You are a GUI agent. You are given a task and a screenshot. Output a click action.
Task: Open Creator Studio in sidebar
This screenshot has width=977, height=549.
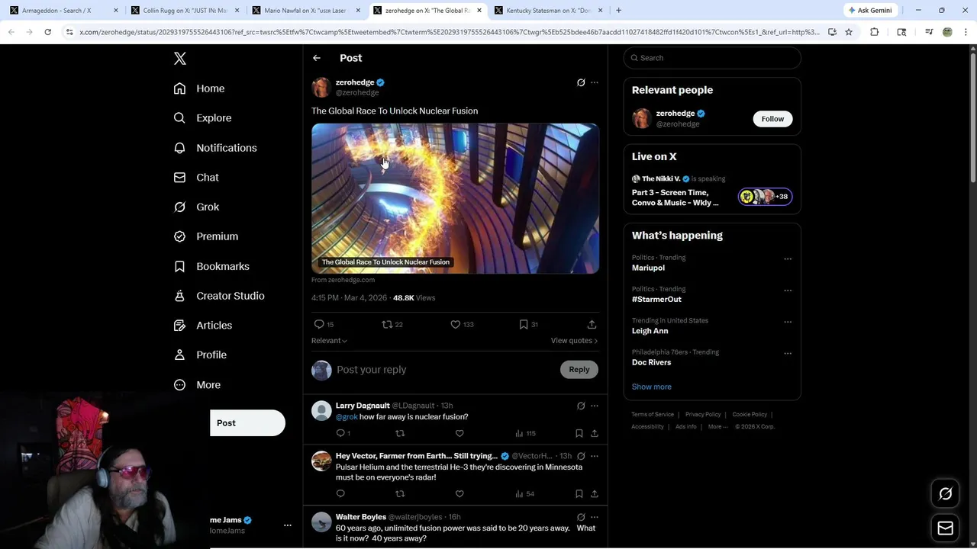point(219,296)
